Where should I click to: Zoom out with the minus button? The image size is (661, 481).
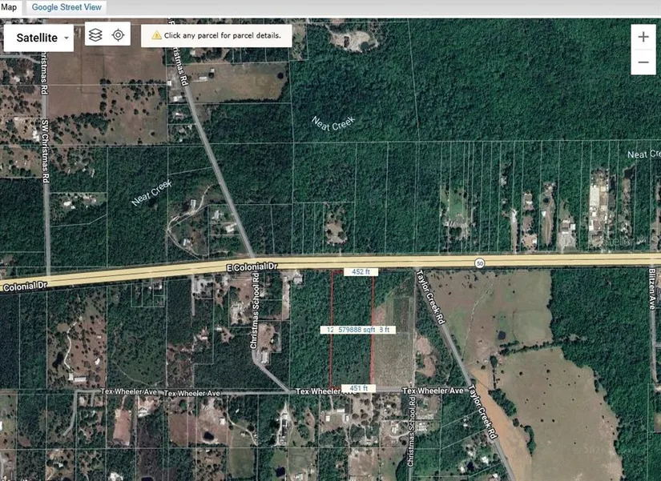click(x=643, y=62)
